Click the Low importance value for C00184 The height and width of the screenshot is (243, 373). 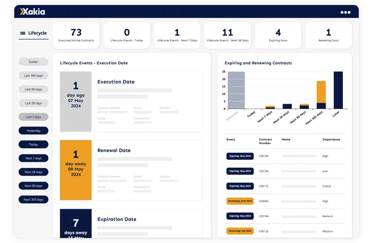click(x=325, y=171)
